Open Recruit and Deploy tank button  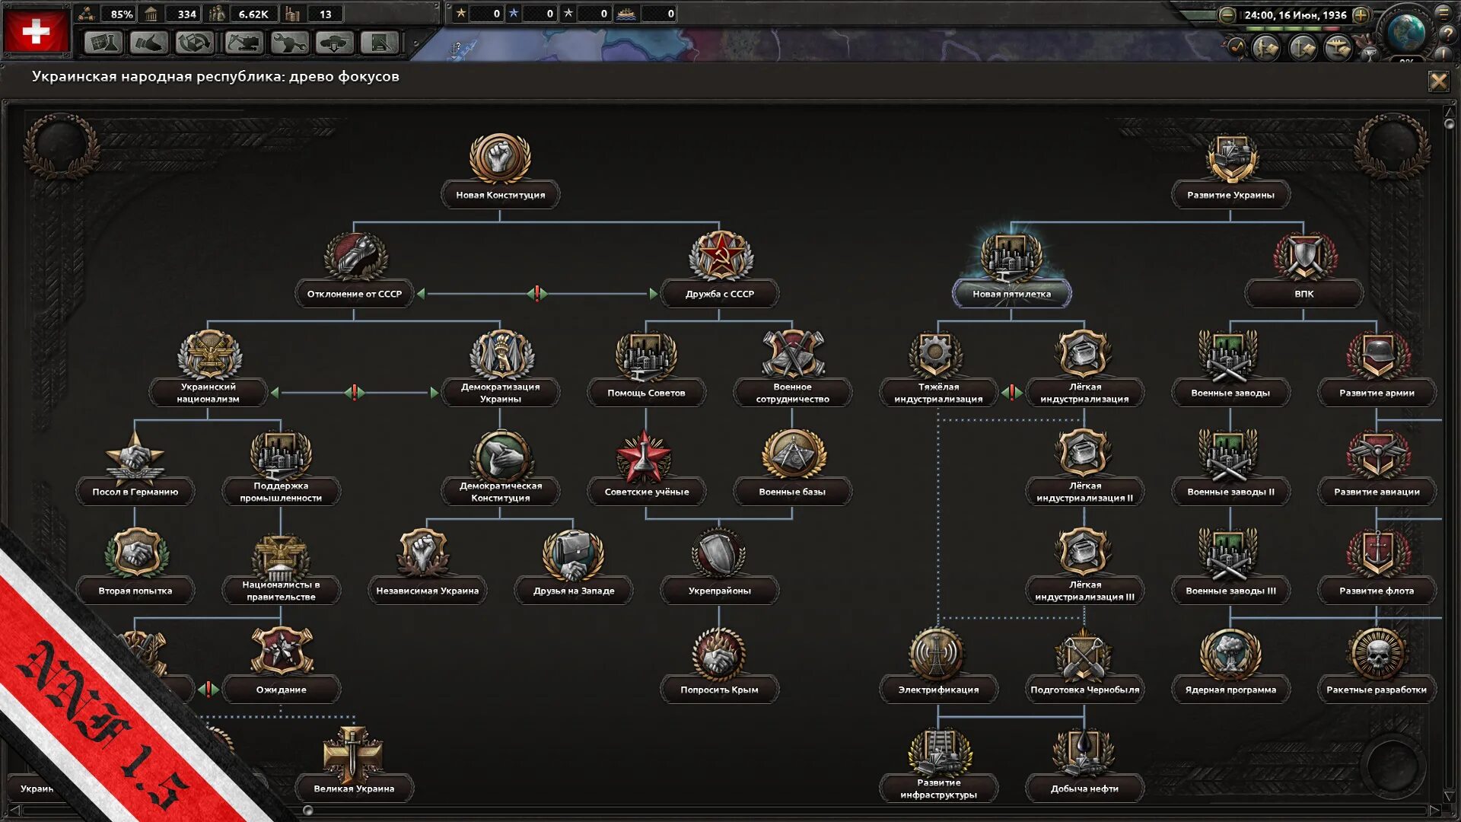(335, 43)
